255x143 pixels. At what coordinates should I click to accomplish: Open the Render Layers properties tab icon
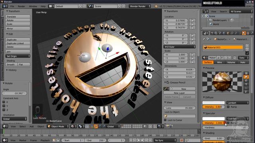(x=216, y=33)
